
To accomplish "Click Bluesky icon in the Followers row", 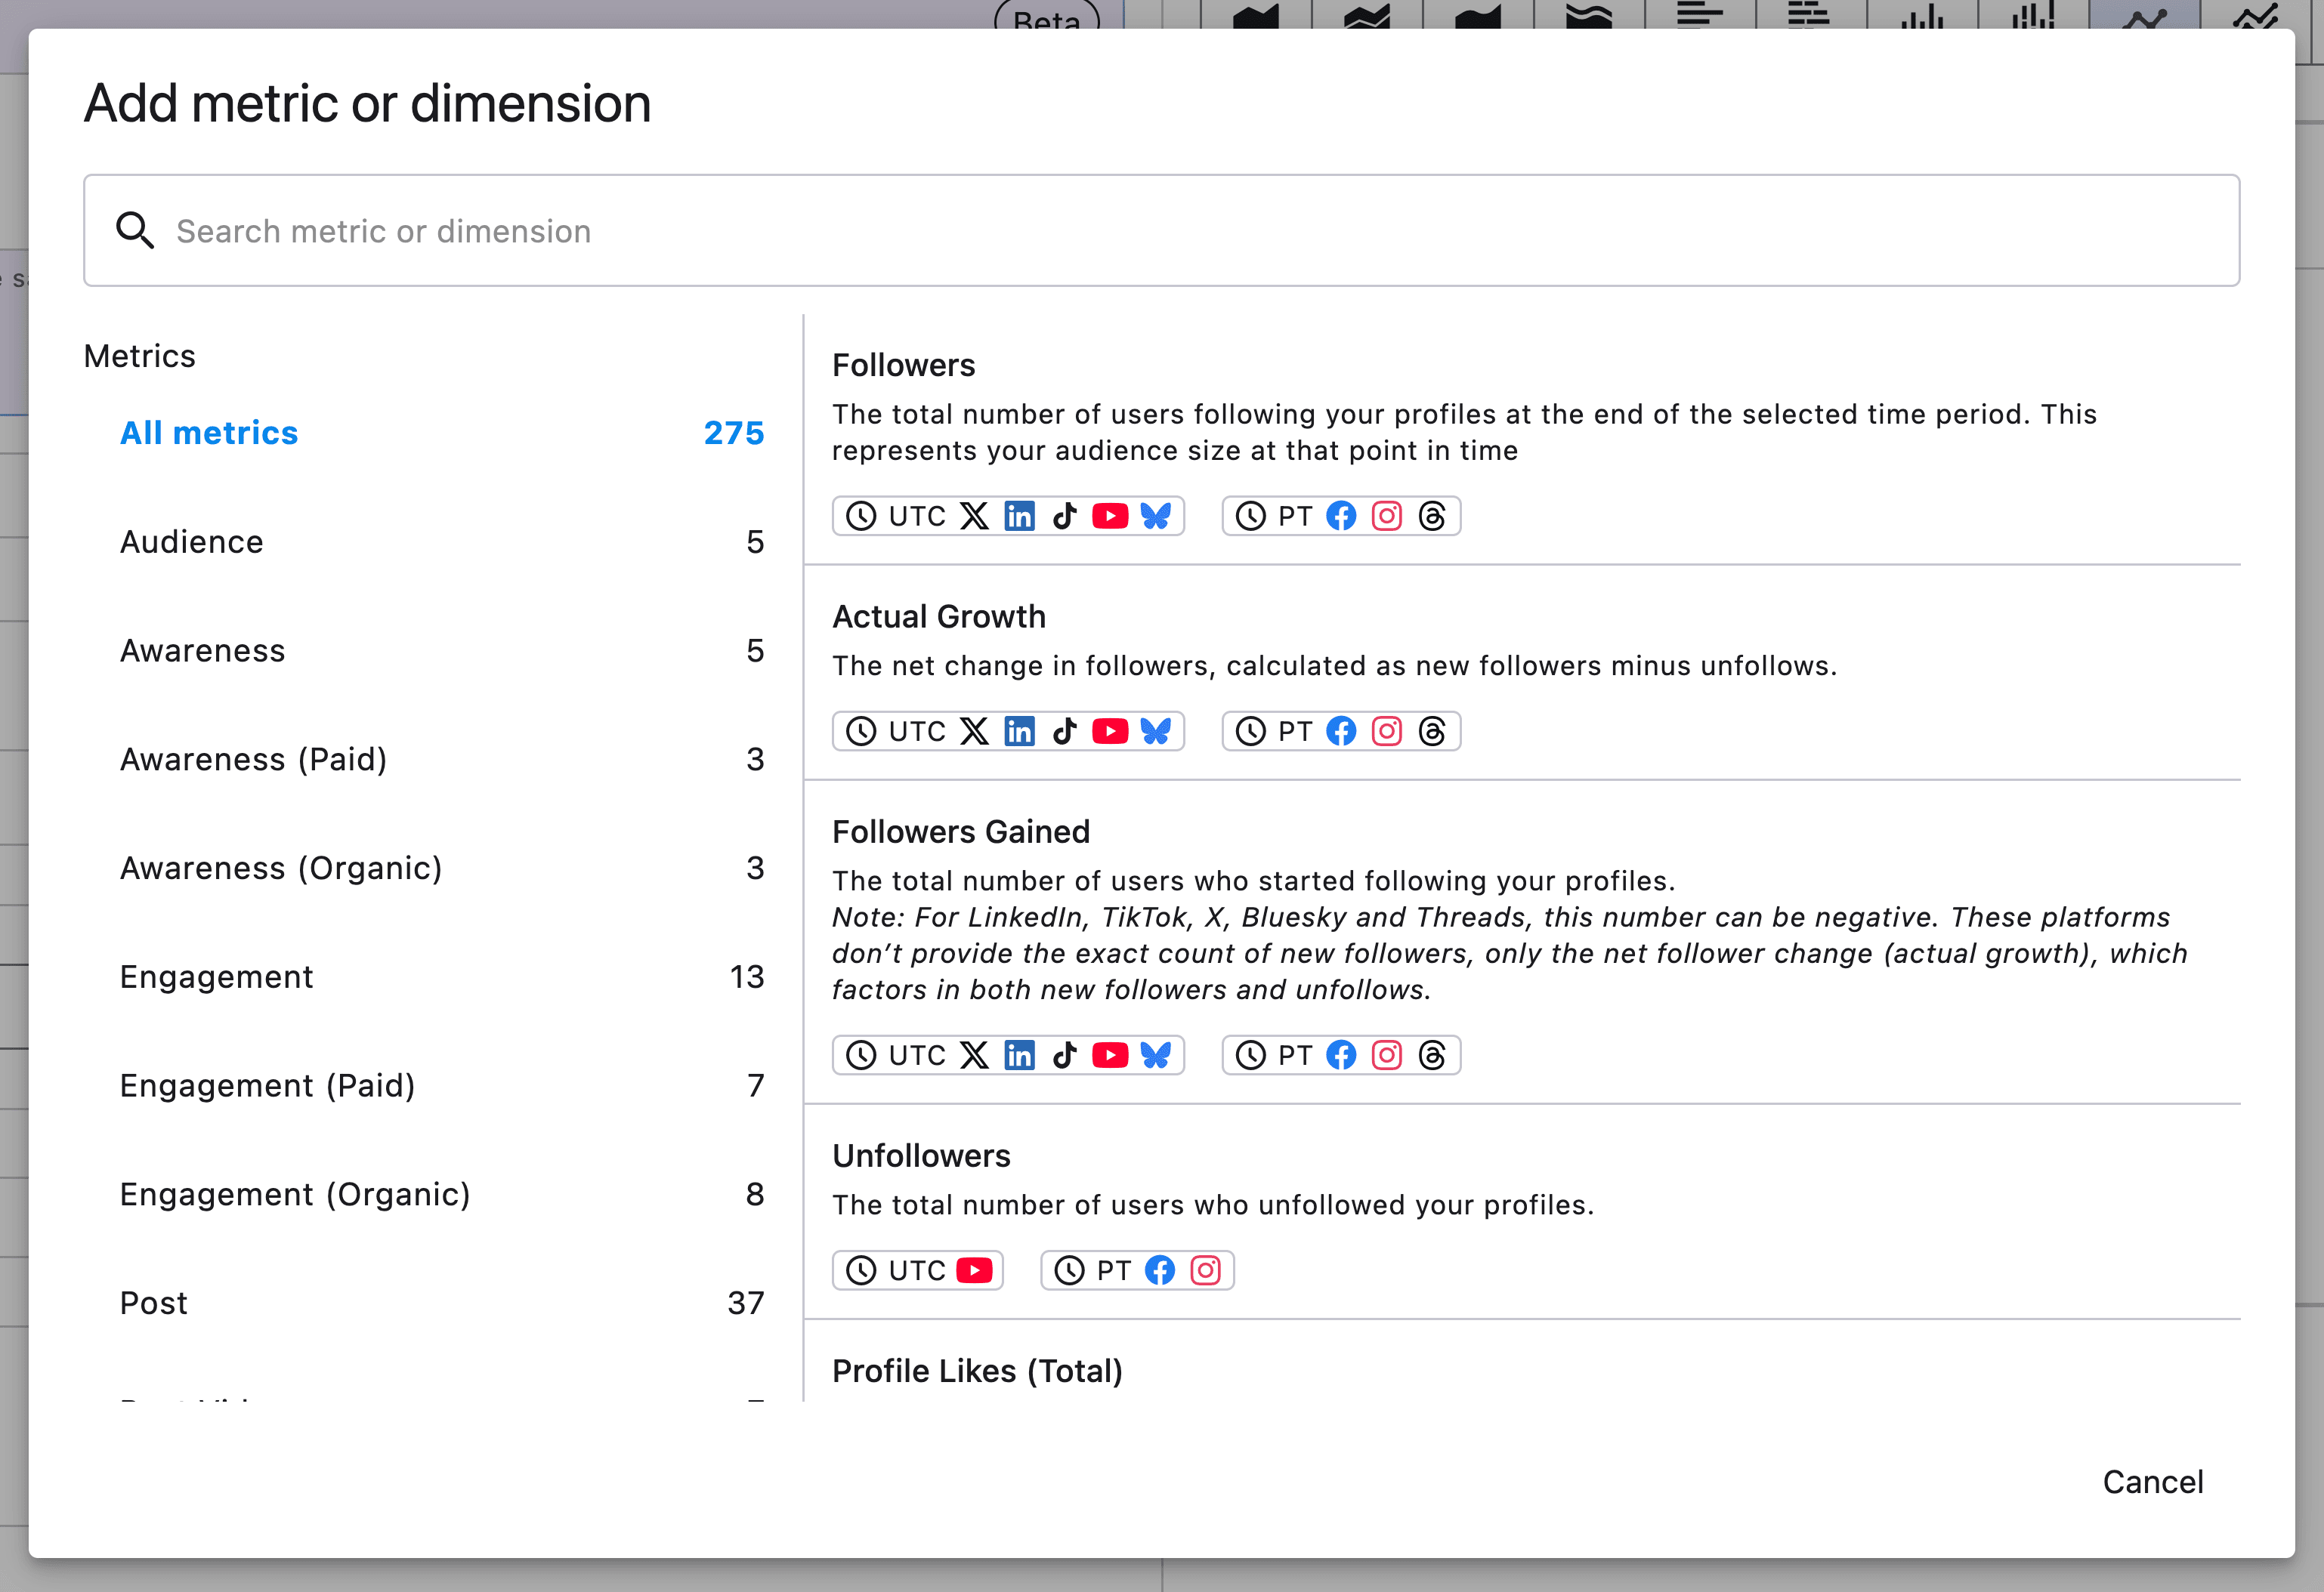I will pyautogui.click(x=1156, y=517).
